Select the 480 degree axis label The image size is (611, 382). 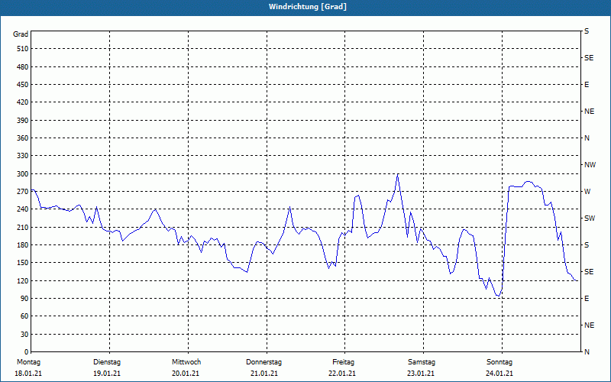[22, 67]
